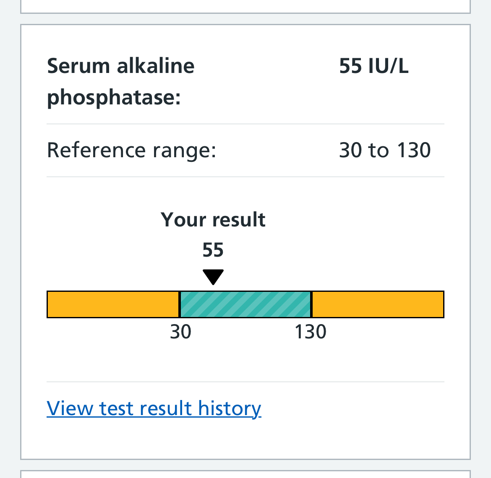
Task: Click the black divider at the 30 boundary
Action: 180,304
